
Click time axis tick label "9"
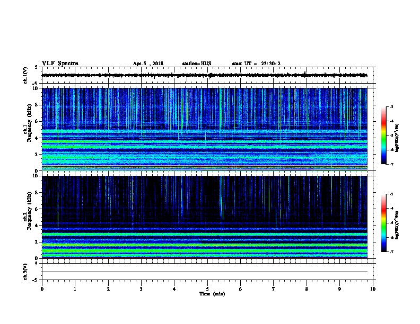point(339,289)
